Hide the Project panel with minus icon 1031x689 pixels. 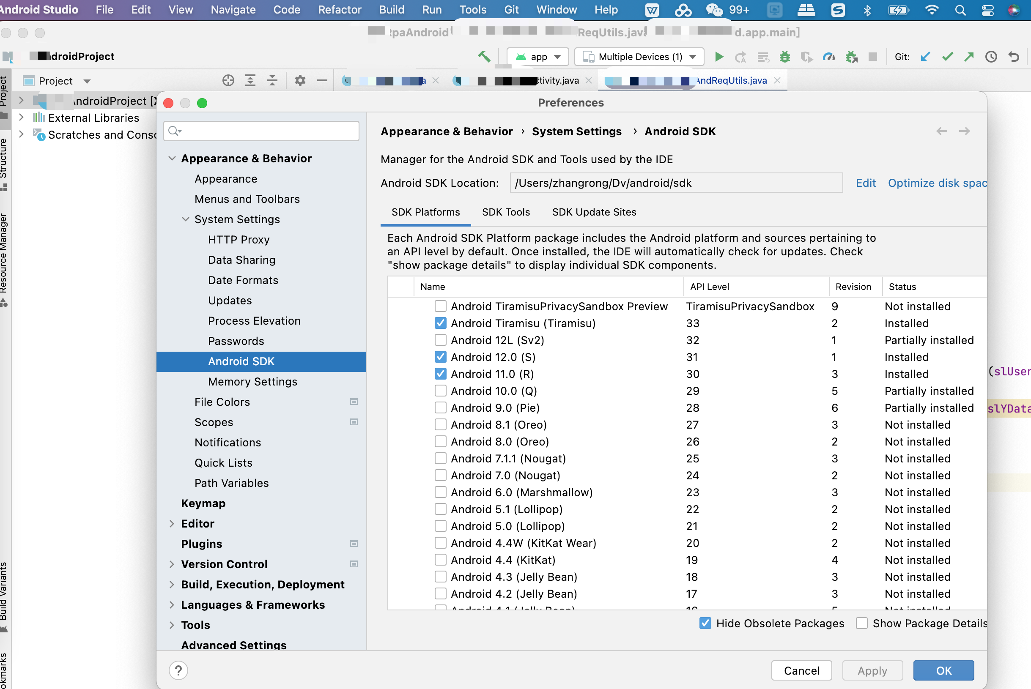point(322,80)
